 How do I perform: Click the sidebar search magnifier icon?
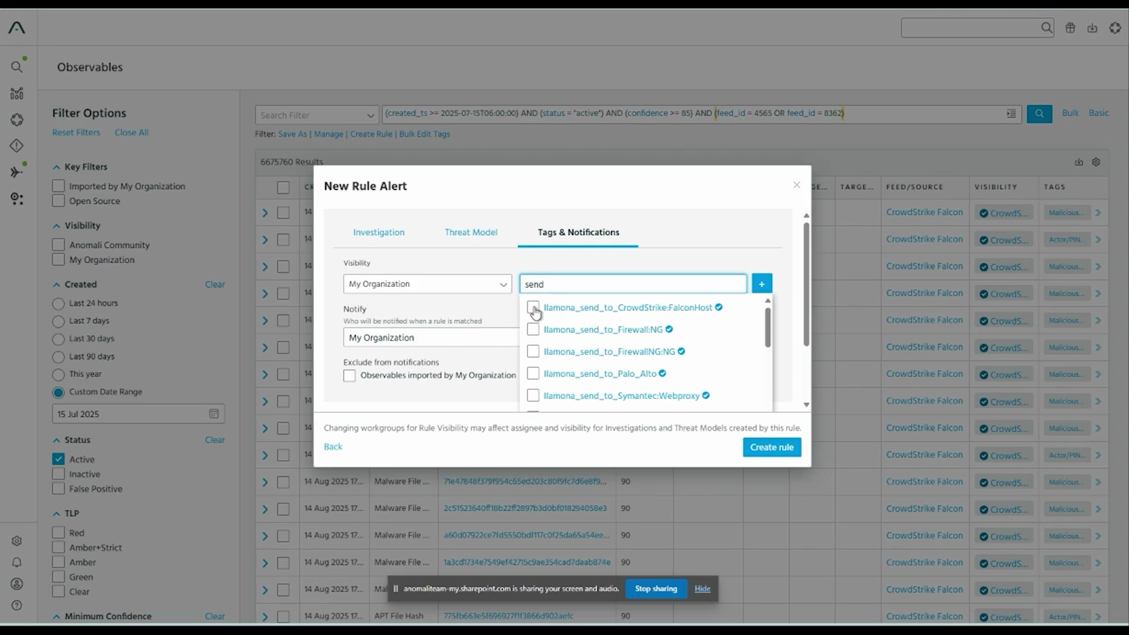(x=17, y=67)
